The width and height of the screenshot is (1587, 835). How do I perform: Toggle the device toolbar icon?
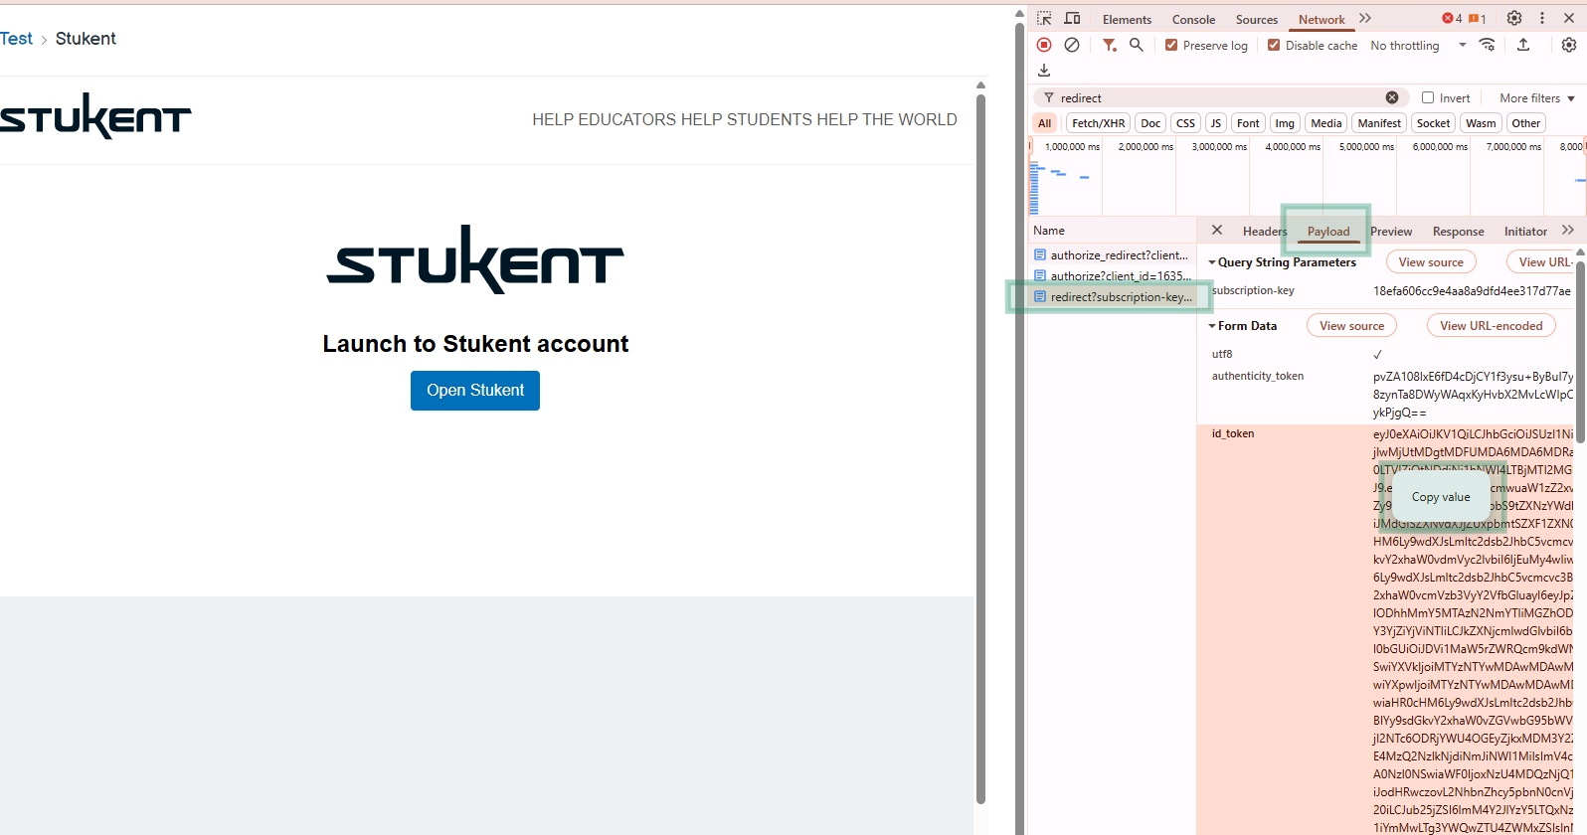pos(1072,19)
